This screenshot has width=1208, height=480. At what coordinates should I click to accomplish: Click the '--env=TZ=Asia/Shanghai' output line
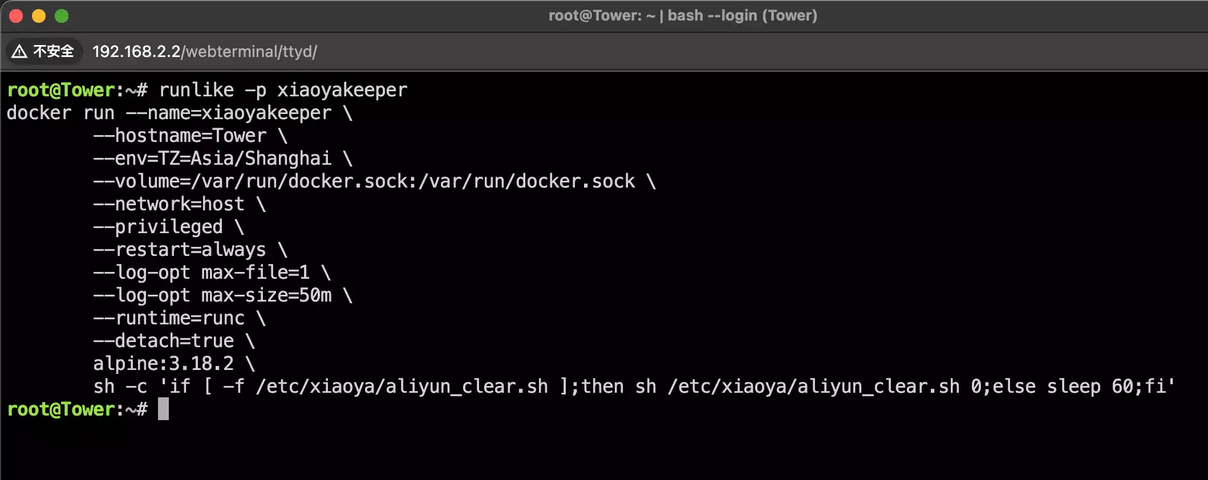click(212, 158)
